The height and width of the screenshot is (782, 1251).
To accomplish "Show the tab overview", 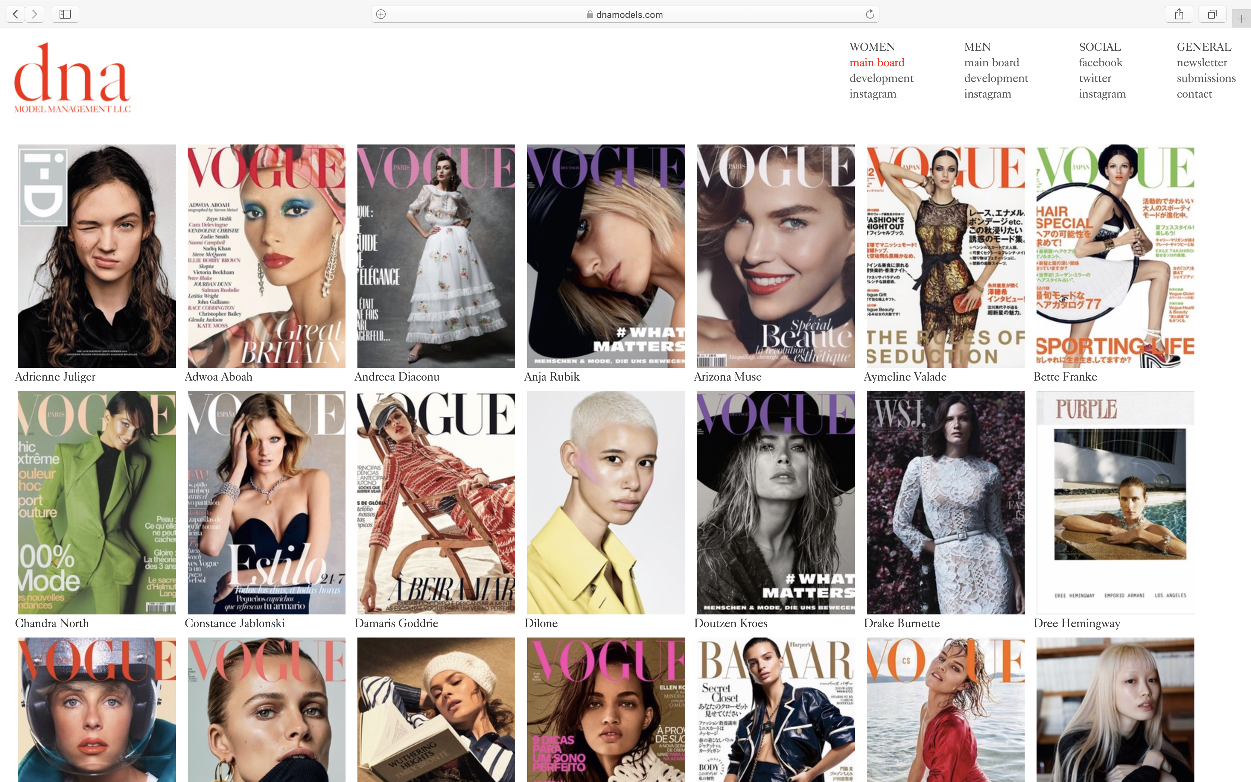I will 1213,14.
